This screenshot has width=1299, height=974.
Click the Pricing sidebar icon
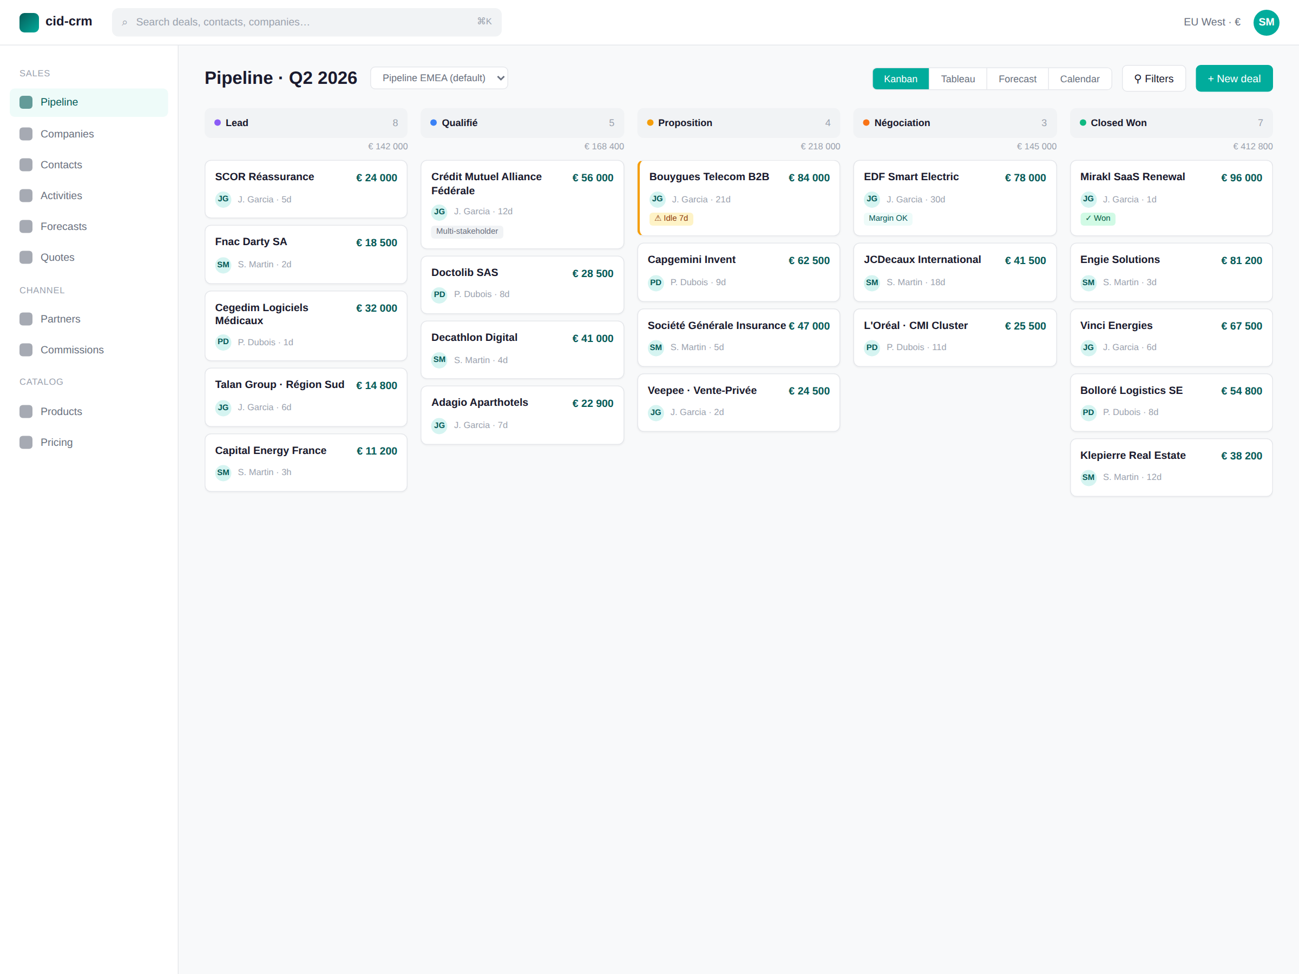coord(26,442)
